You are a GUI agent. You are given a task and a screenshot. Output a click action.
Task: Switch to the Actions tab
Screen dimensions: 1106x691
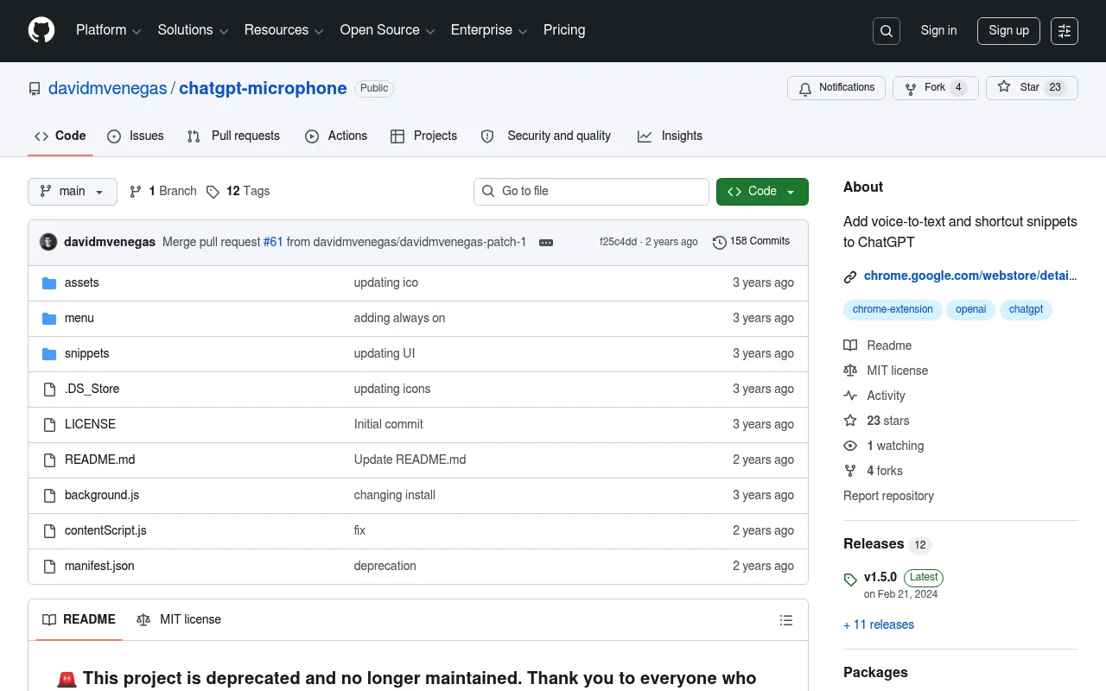click(336, 136)
